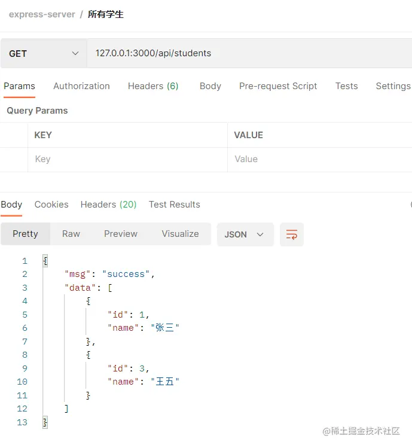Open the request Headers (6) tab
The image size is (412, 448).
(x=153, y=86)
